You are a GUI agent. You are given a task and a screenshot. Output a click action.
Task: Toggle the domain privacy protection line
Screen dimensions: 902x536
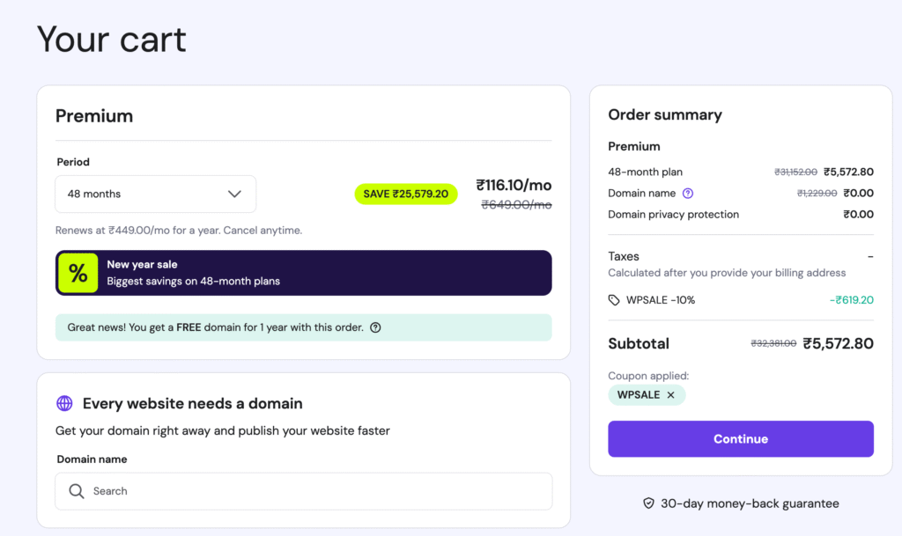coord(674,214)
